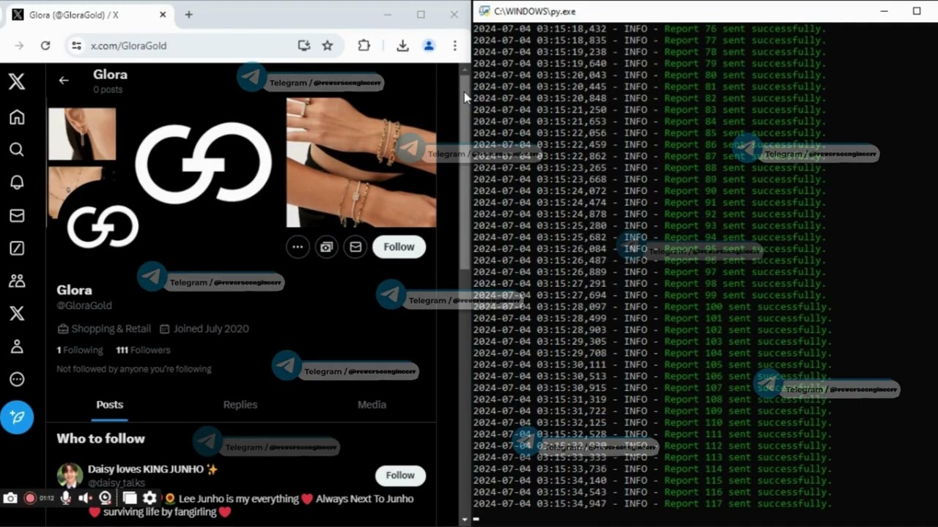Reload the x.com page

click(x=45, y=45)
